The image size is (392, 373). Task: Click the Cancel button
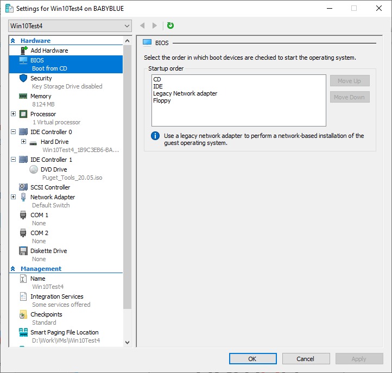[x=305, y=358]
